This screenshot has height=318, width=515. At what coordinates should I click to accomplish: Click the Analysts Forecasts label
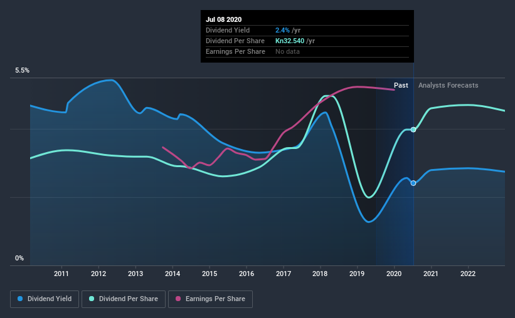coord(449,85)
